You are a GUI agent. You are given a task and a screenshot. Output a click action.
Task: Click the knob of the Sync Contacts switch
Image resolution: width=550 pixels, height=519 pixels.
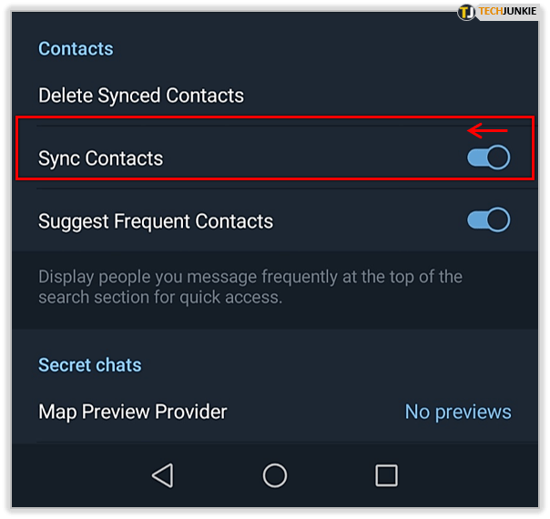click(x=498, y=158)
